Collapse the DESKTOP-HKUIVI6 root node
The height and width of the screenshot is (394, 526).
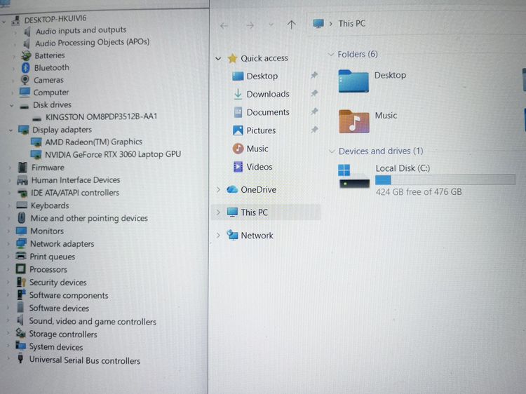(x=4, y=22)
